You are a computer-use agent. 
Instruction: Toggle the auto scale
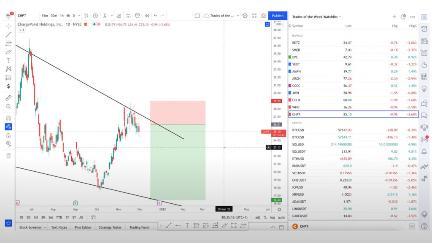(281, 217)
